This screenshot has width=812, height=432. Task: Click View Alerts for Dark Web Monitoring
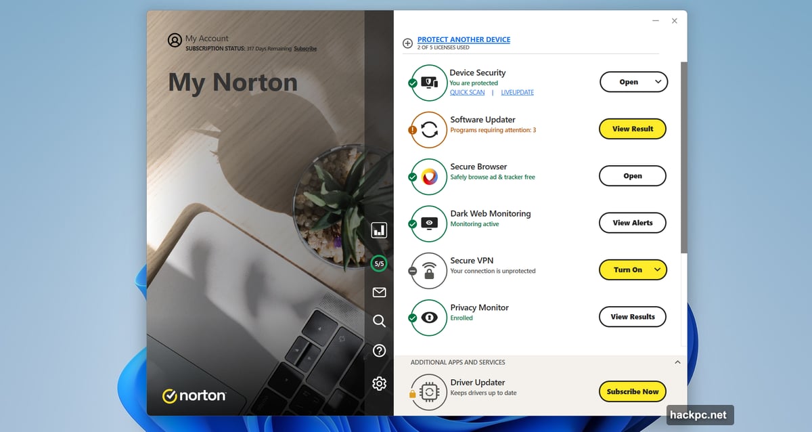633,223
